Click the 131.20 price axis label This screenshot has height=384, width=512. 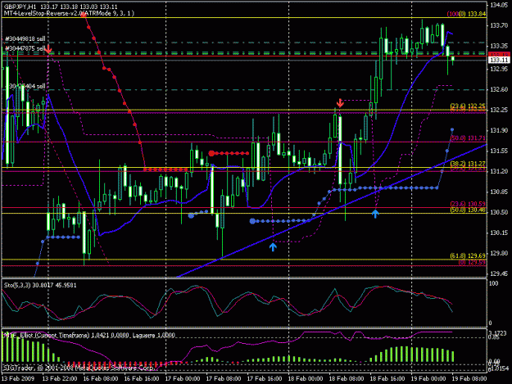click(x=499, y=171)
